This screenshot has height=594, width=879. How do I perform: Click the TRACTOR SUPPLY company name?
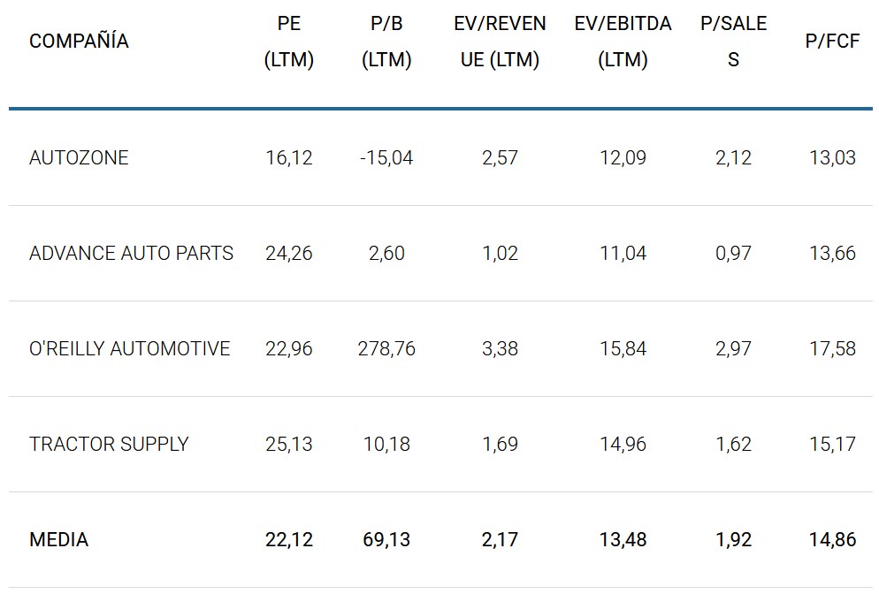109,444
